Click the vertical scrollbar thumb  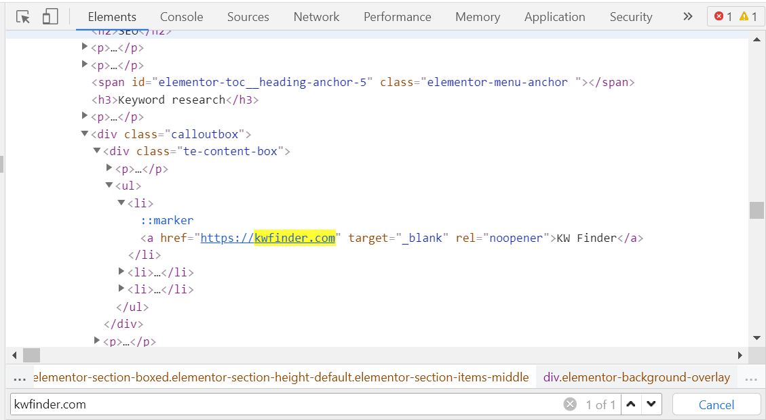tap(757, 210)
